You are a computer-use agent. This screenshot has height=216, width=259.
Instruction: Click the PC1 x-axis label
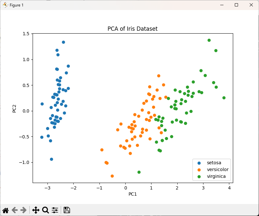[x=133, y=194]
